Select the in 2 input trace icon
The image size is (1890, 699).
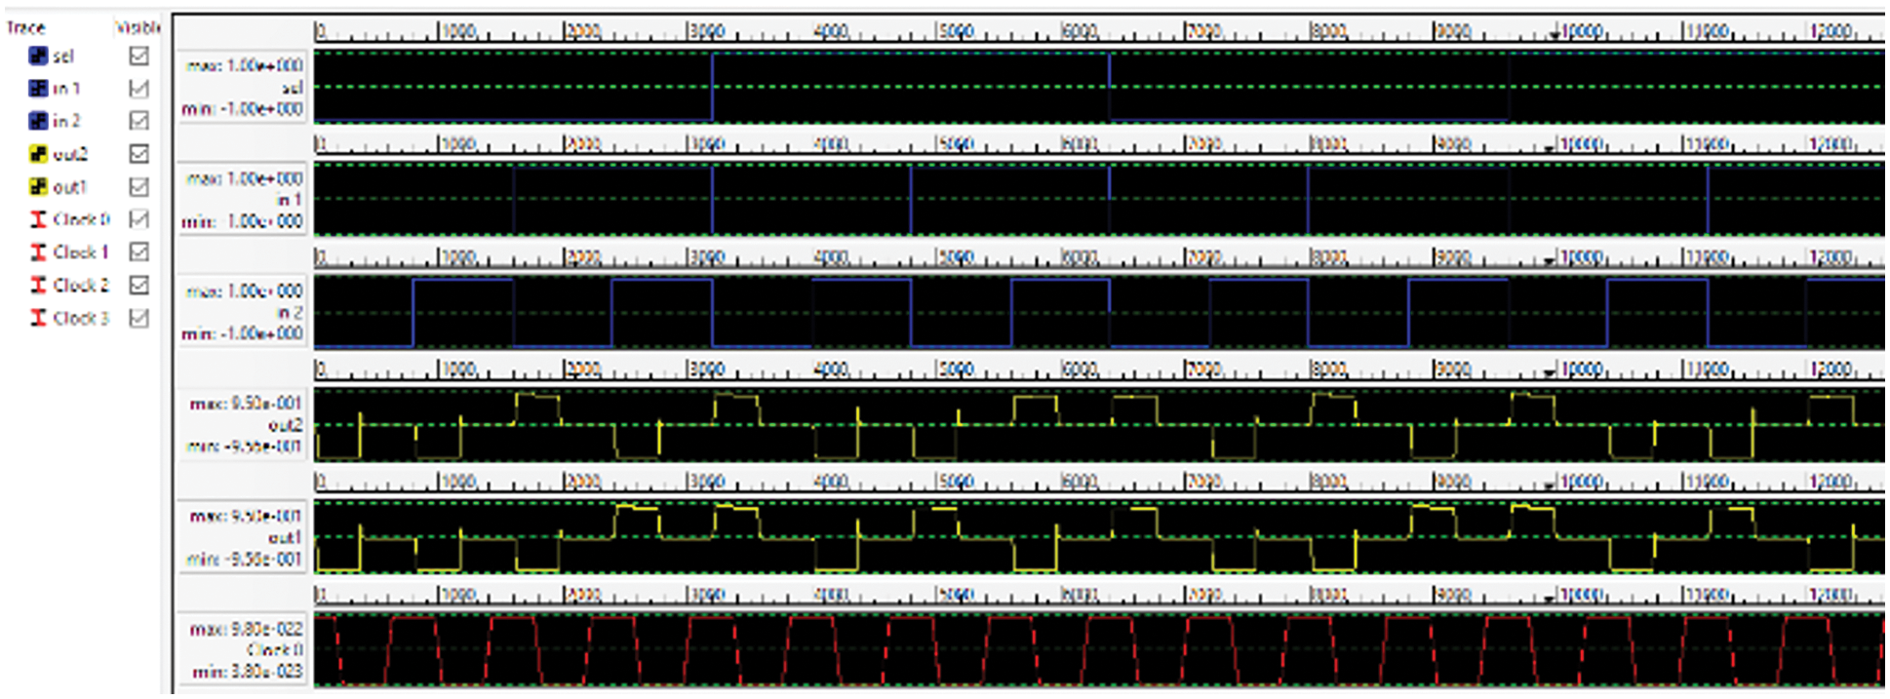tap(38, 121)
